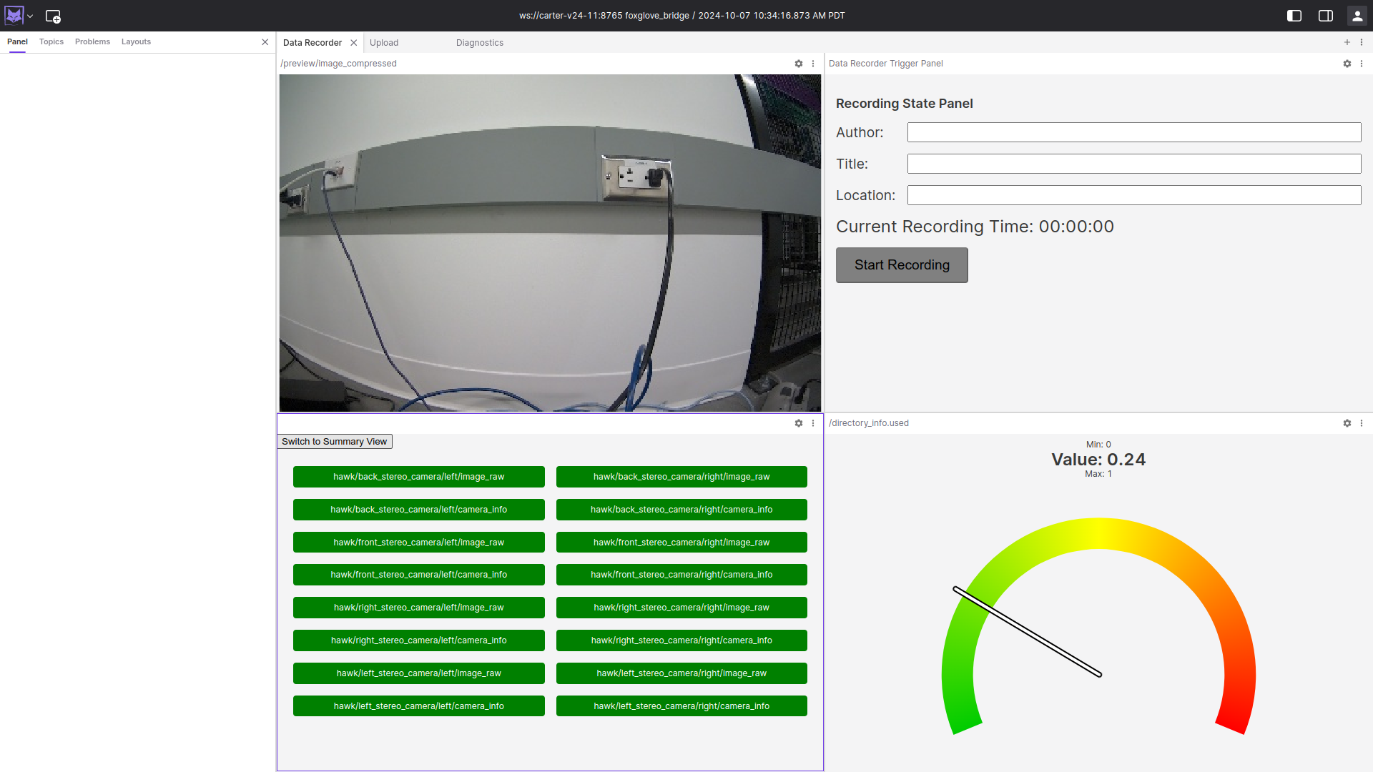Click inside the Author input field

click(x=1133, y=132)
